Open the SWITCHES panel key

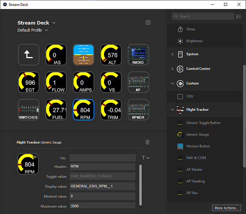pyautogui.click(x=29, y=110)
